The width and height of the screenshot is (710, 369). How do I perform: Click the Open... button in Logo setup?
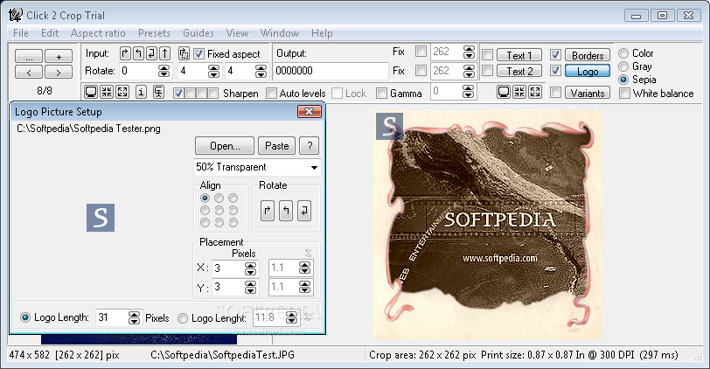pos(225,146)
